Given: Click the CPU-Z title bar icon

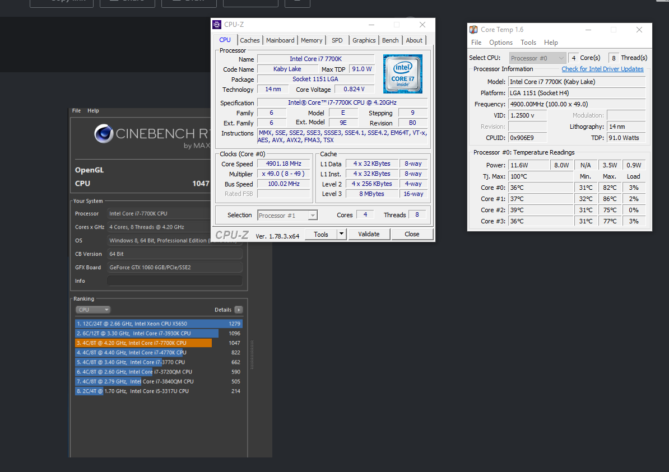Looking at the screenshot, I should [217, 25].
